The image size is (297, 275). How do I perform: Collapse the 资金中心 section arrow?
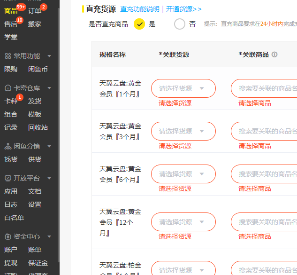[49, 236]
